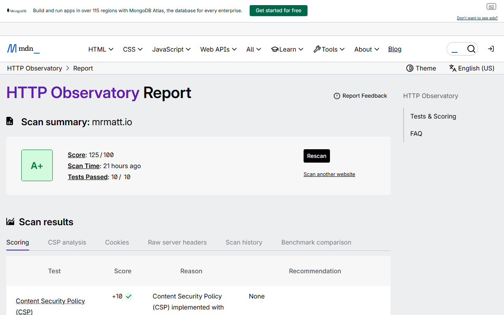Image resolution: width=504 pixels, height=315 pixels.
Task: Click the AD badge in the corner
Action: 491,6
